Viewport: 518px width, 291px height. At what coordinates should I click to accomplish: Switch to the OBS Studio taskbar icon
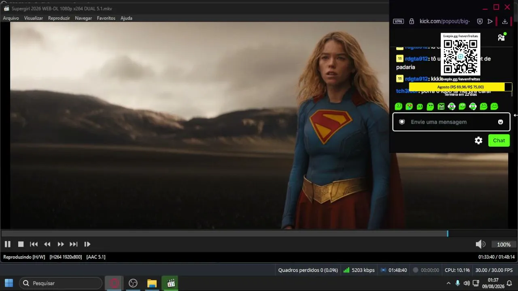point(133,283)
